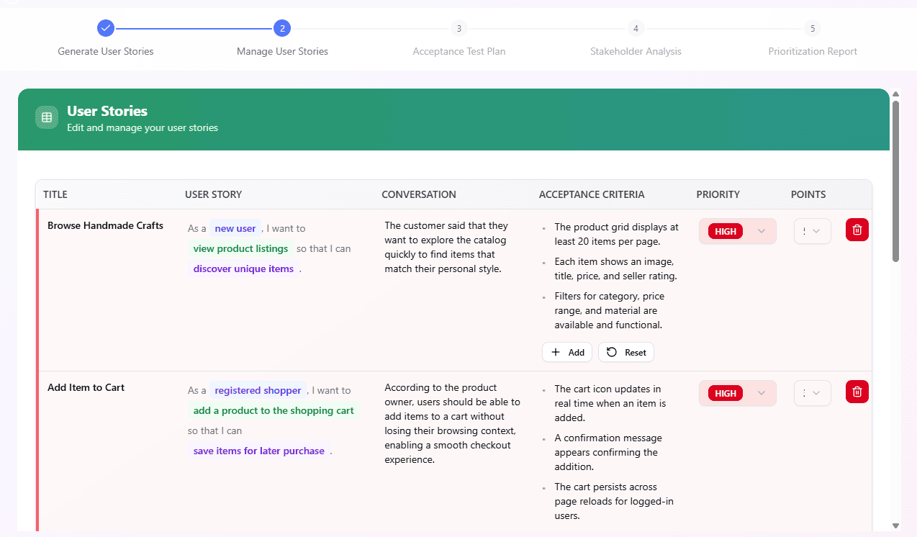The width and height of the screenshot is (917, 537).
Task: Edit the 'registered shopper' field
Action: (258, 389)
